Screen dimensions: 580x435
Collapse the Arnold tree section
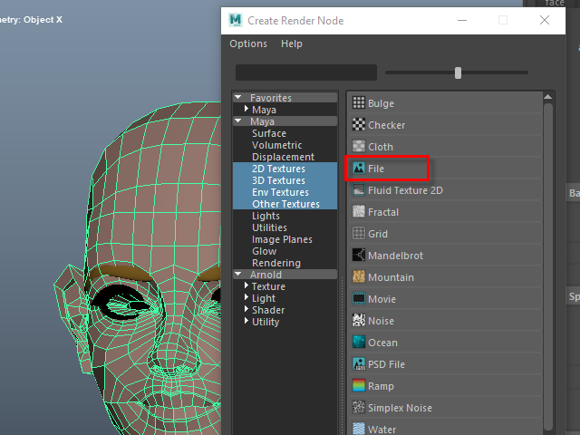coord(238,275)
